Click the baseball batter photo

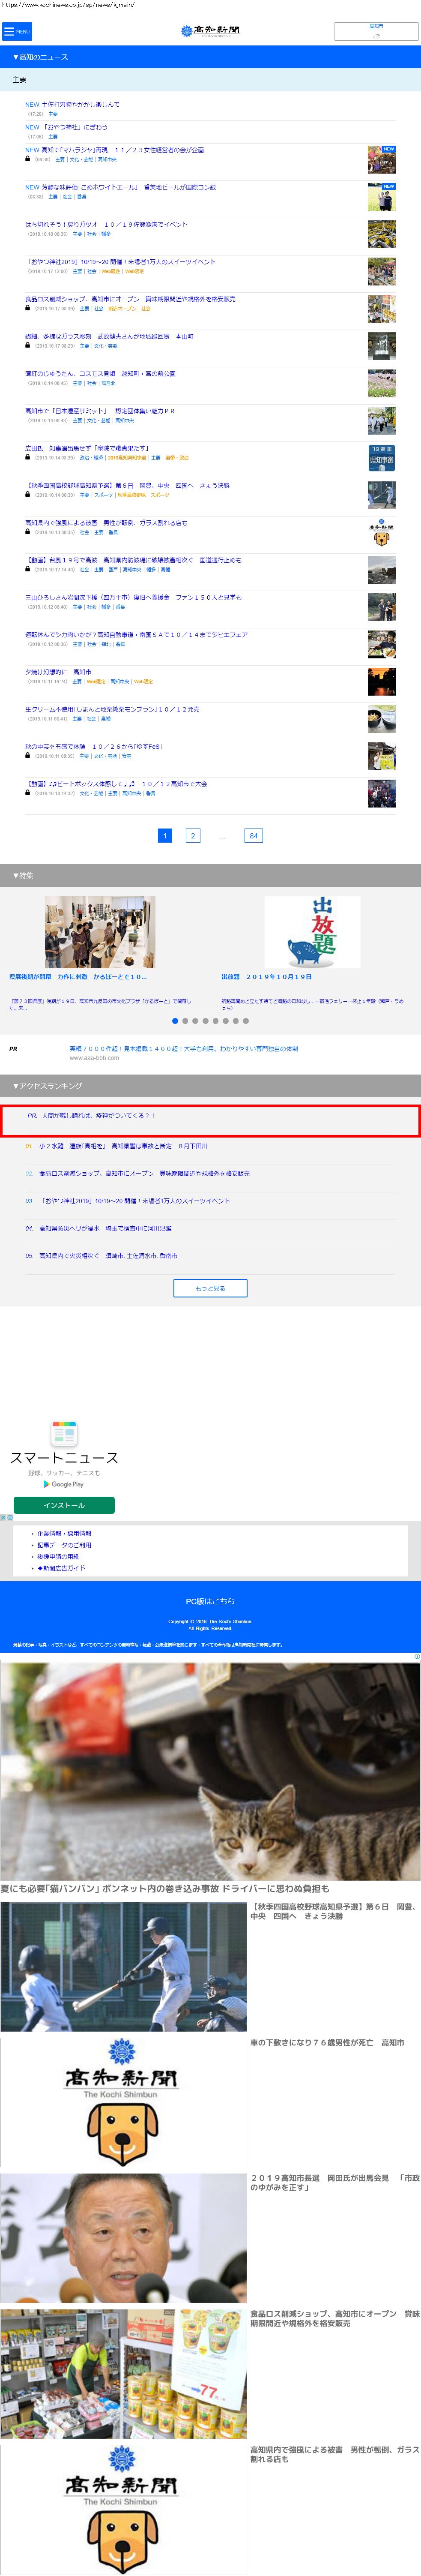pyautogui.click(x=123, y=1966)
